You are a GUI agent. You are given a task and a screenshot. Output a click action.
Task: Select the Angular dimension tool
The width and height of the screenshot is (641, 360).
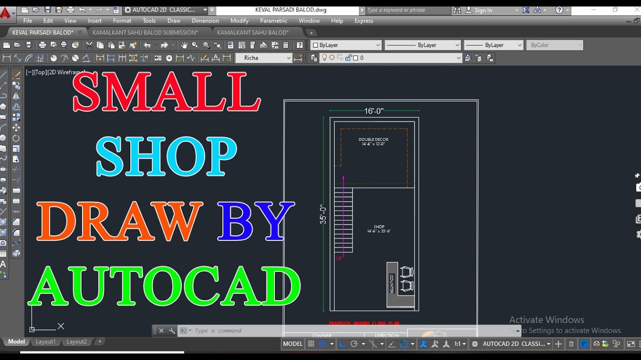[x=86, y=58]
